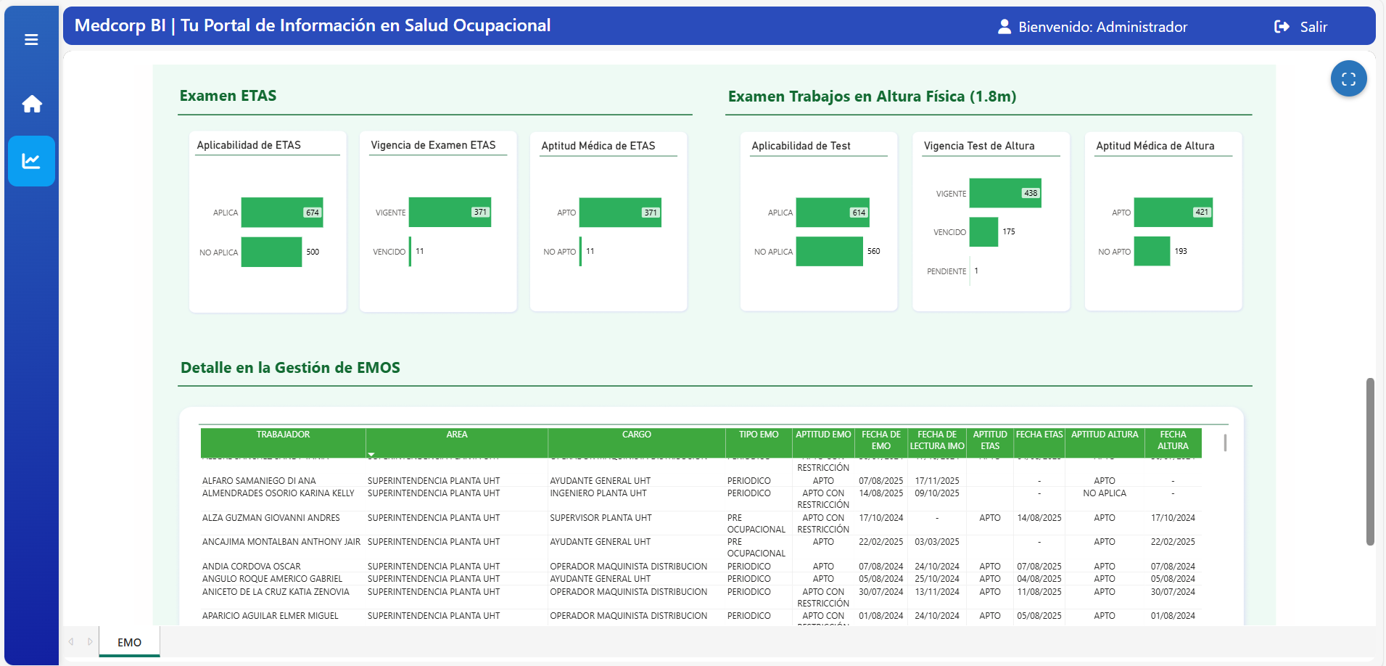Switch to the EMO tab

129,643
